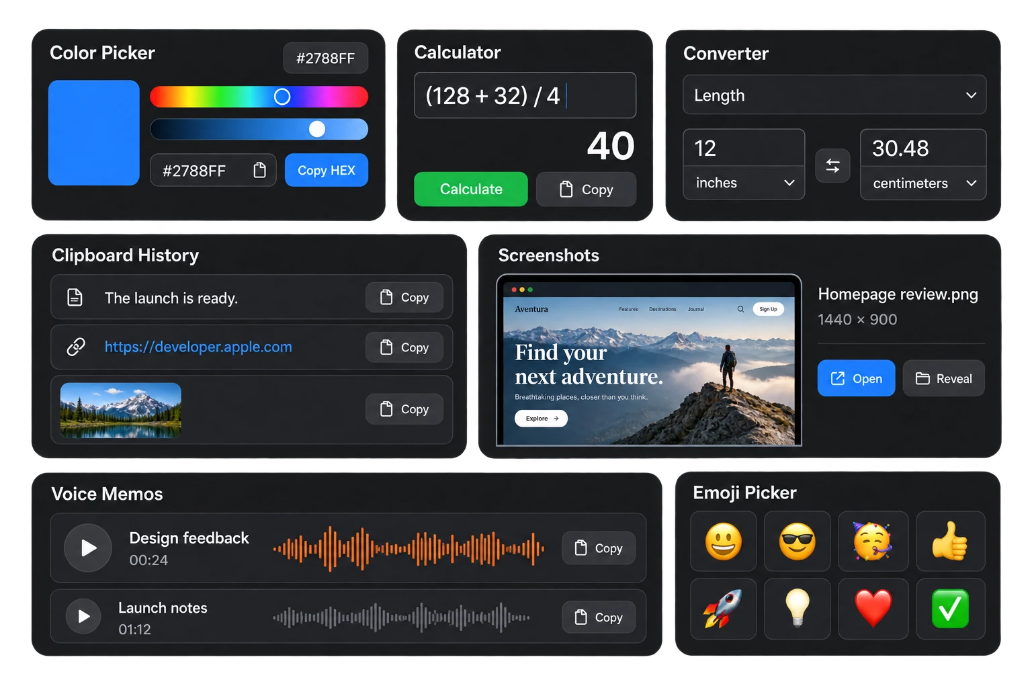Select the grinning face emoji

(x=724, y=541)
